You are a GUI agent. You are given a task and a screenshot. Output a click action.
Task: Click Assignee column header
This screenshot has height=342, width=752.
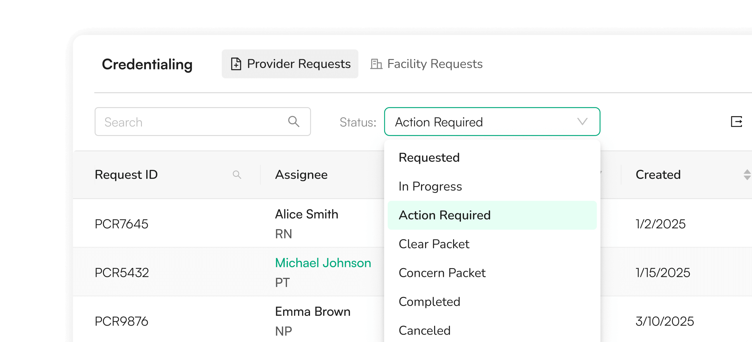click(301, 175)
